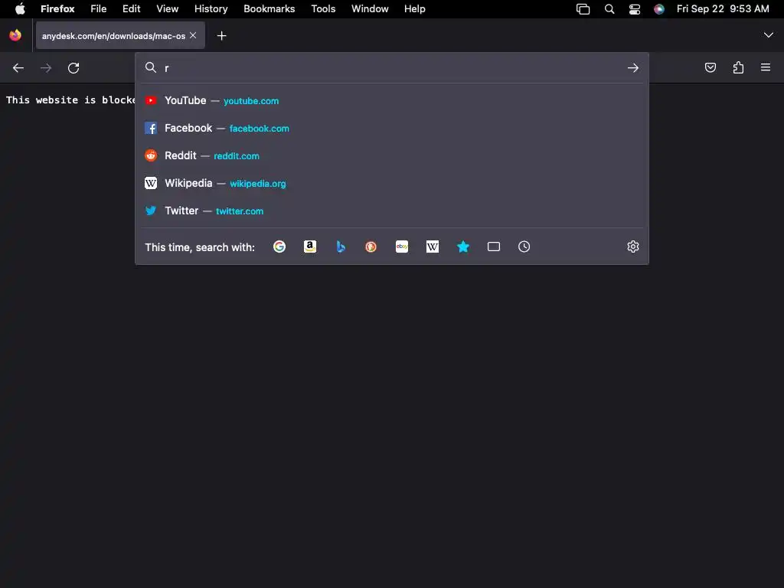This screenshot has height=588, width=784.
Task: Open the History menu
Action: click(211, 9)
